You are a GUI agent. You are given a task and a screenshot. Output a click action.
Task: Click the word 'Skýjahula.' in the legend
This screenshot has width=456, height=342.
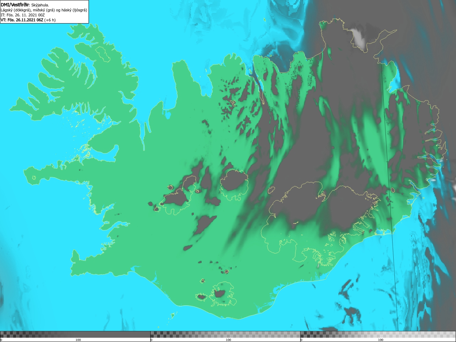point(40,5)
